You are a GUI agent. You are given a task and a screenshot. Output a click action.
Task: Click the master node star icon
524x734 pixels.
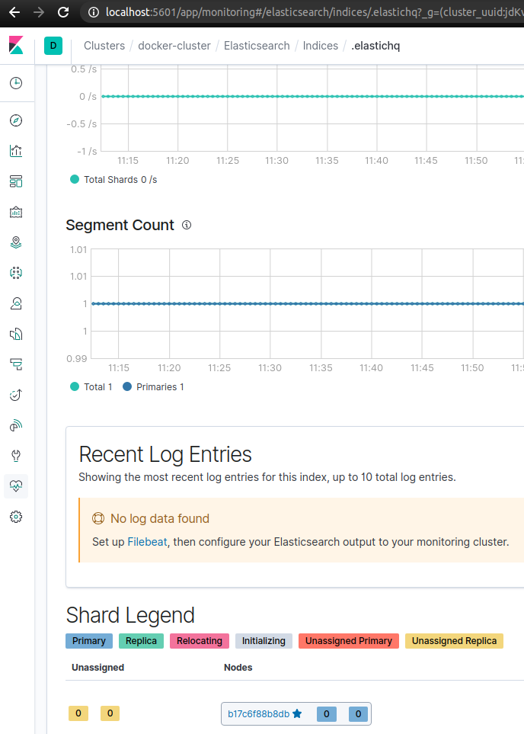[x=297, y=714]
